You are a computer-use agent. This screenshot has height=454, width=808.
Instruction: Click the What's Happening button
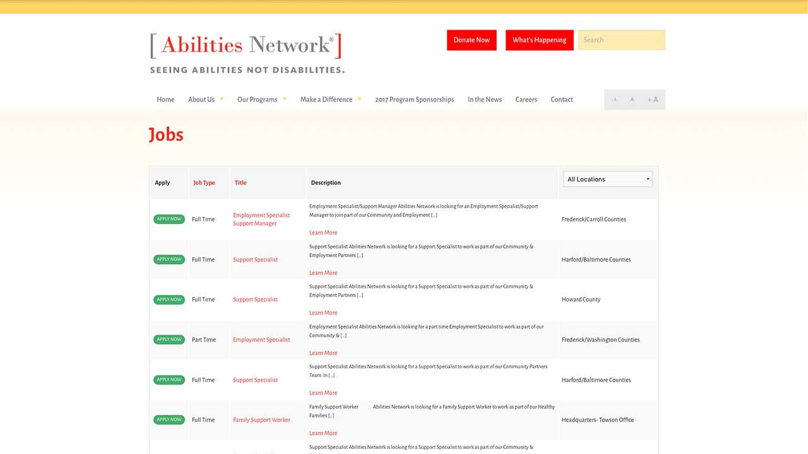(x=540, y=40)
